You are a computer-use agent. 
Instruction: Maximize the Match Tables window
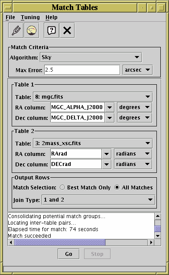click(x=152, y=7)
